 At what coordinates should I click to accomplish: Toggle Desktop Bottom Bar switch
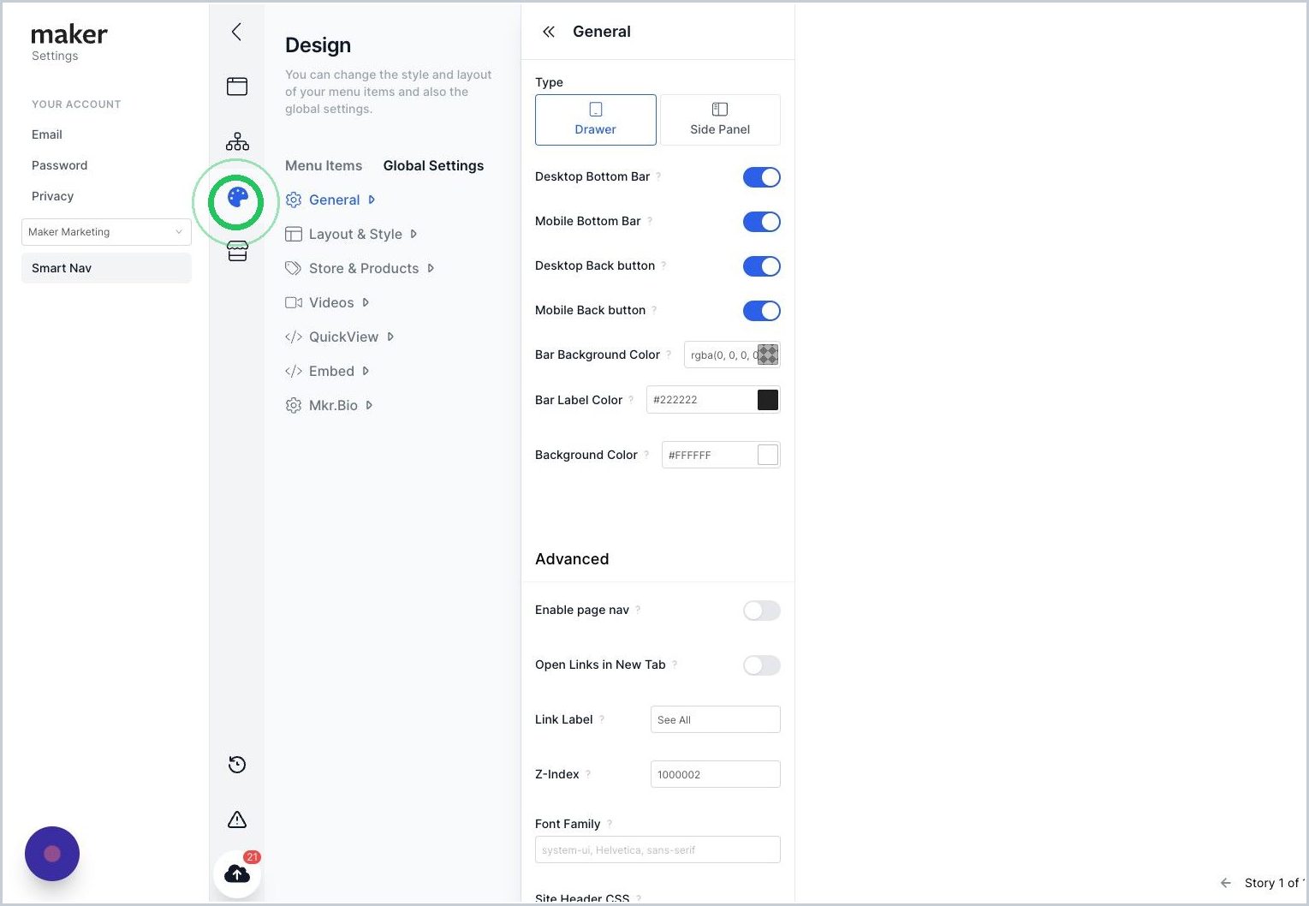[x=762, y=177]
